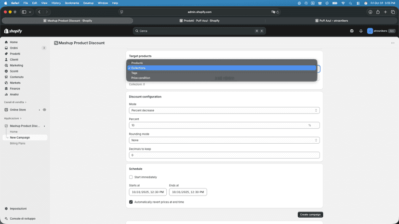Open the Sconti discounts section
The width and height of the screenshot is (399, 224).
click(14, 71)
